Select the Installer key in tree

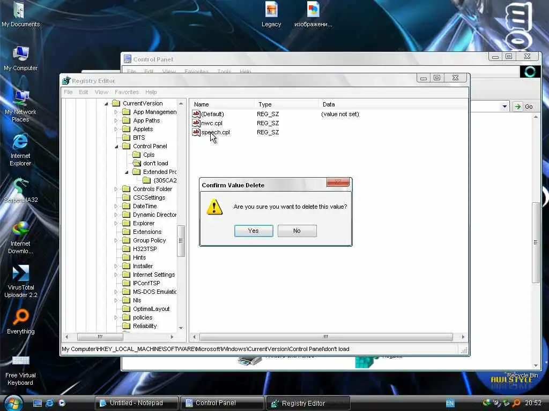143,266
